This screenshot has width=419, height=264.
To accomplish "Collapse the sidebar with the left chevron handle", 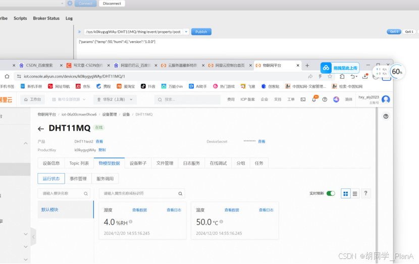I will coord(33,237).
